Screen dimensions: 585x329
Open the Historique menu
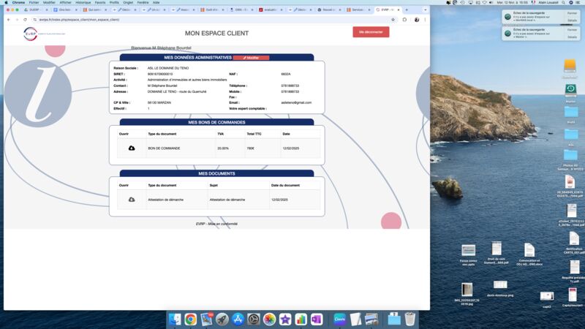tap(83, 2)
